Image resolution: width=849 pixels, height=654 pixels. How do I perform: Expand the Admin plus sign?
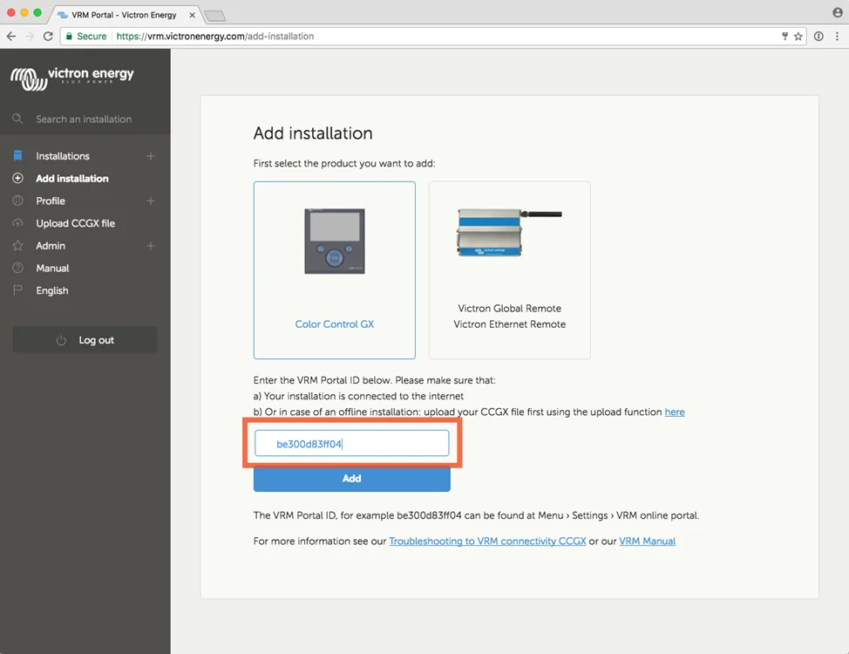coord(151,246)
